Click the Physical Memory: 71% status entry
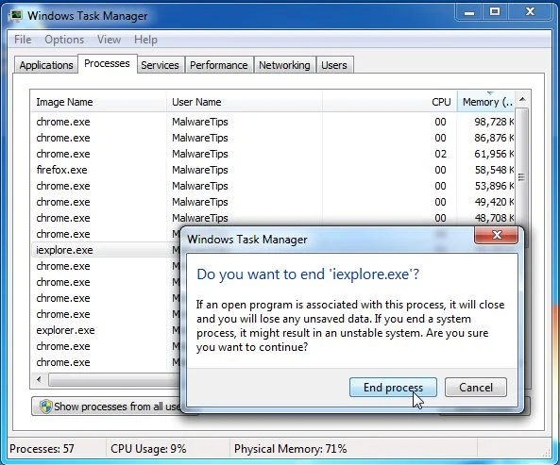 290,449
